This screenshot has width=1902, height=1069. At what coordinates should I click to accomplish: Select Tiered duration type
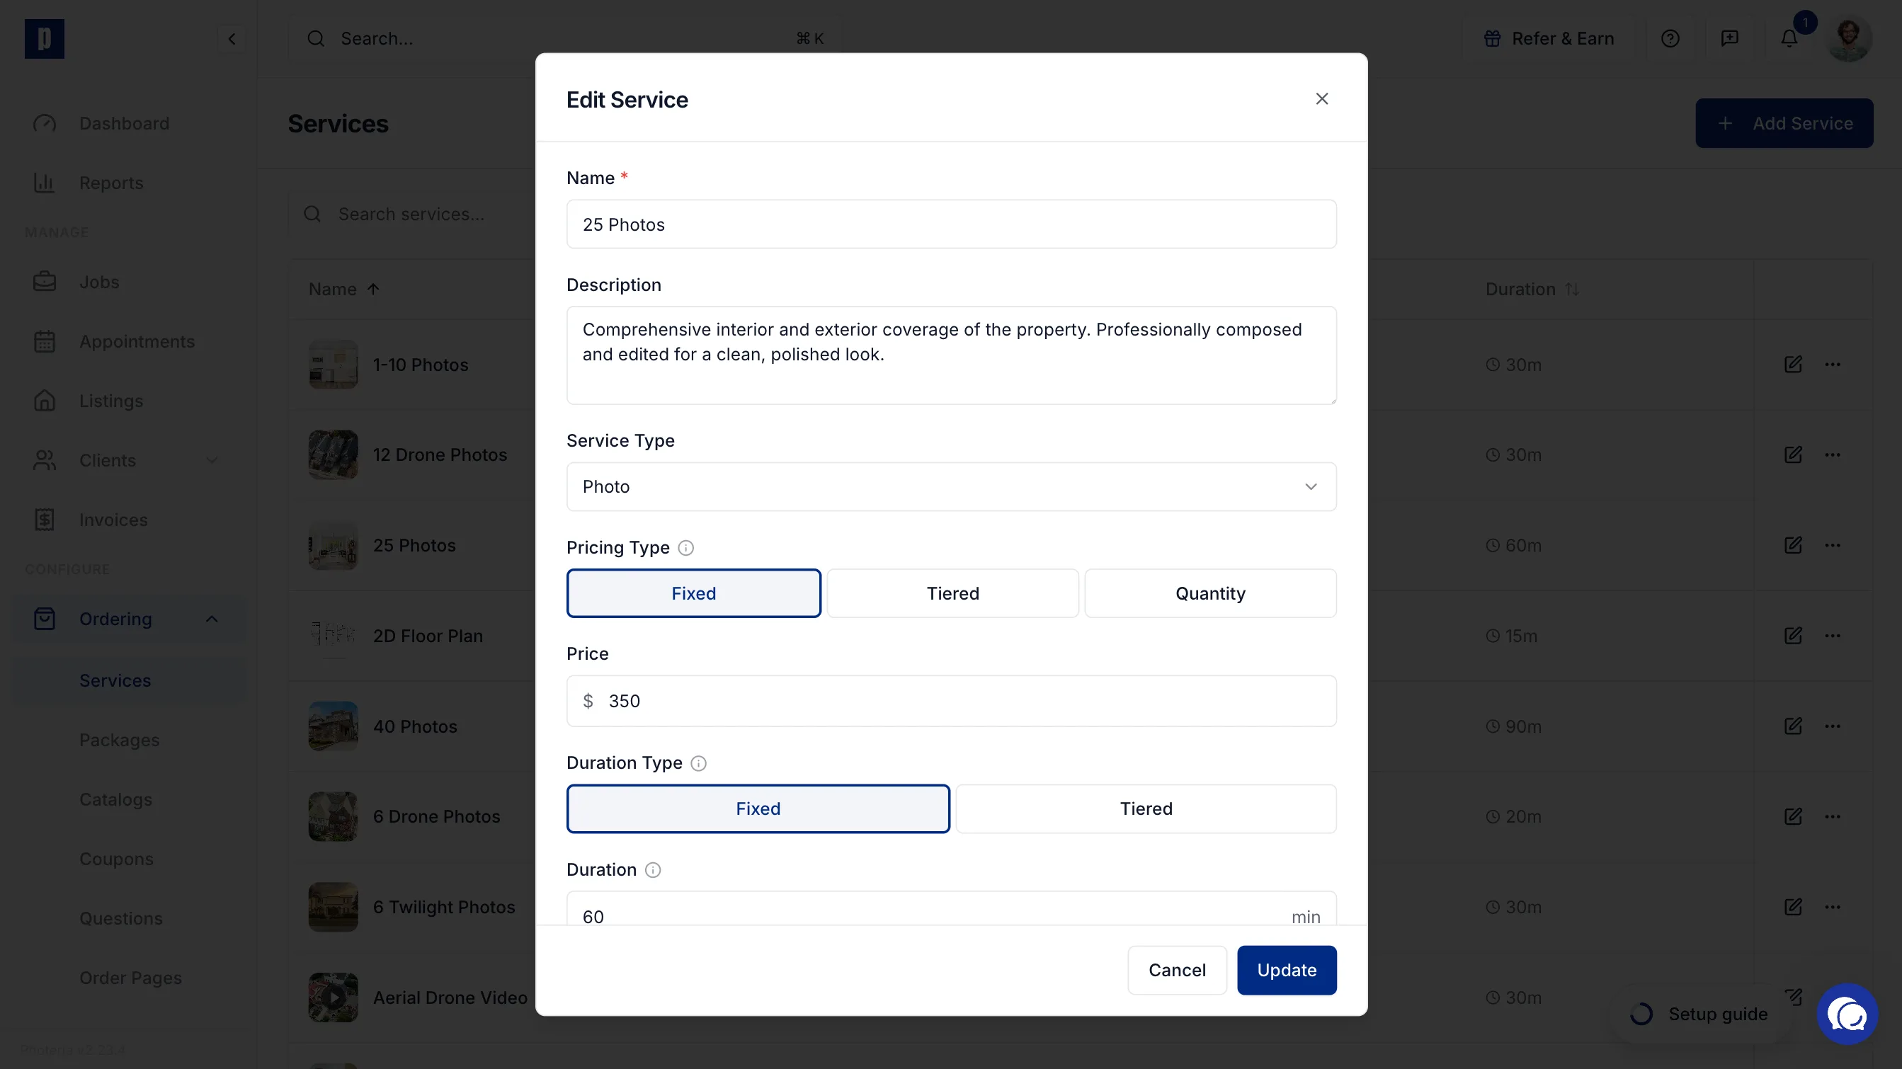[1146, 809]
